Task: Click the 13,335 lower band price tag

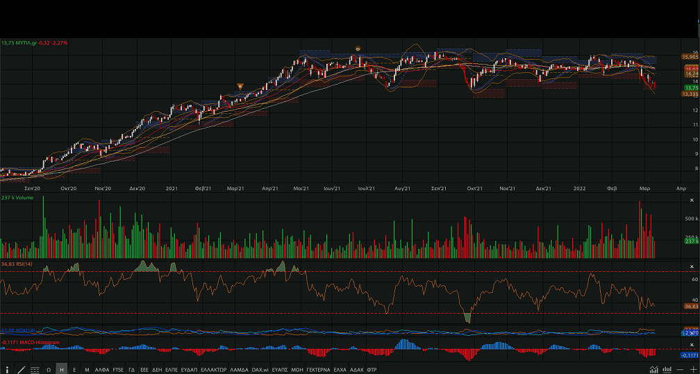Action: [690, 94]
